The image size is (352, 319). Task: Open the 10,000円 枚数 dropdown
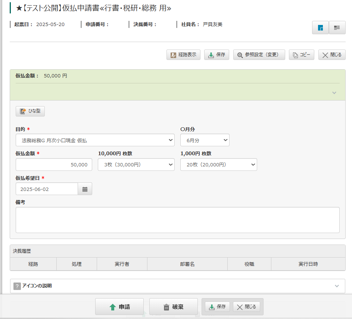(x=136, y=165)
